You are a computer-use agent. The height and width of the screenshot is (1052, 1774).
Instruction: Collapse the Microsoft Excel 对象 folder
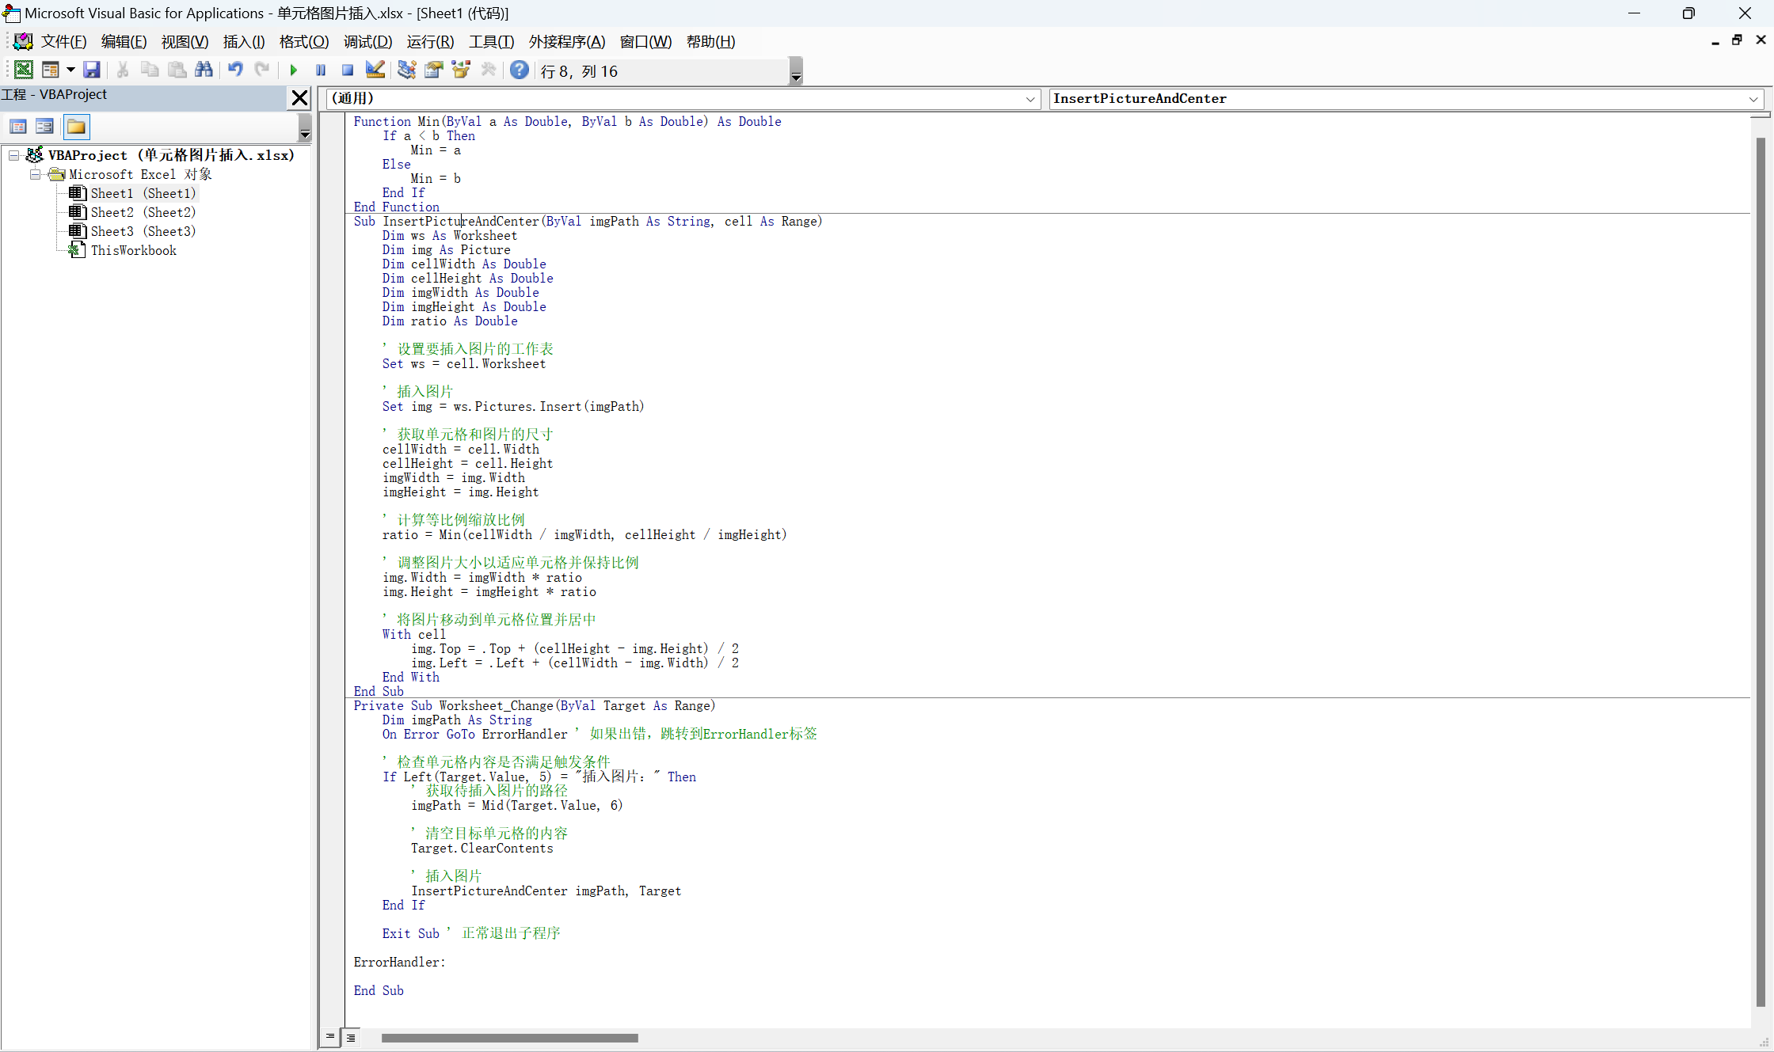click(x=35, y=174)
